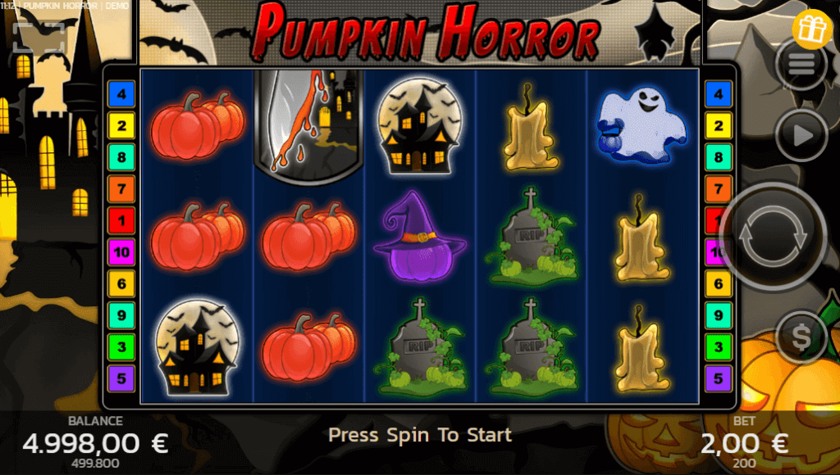Click the balance amount 4.998,00 €

pos(95,443)
